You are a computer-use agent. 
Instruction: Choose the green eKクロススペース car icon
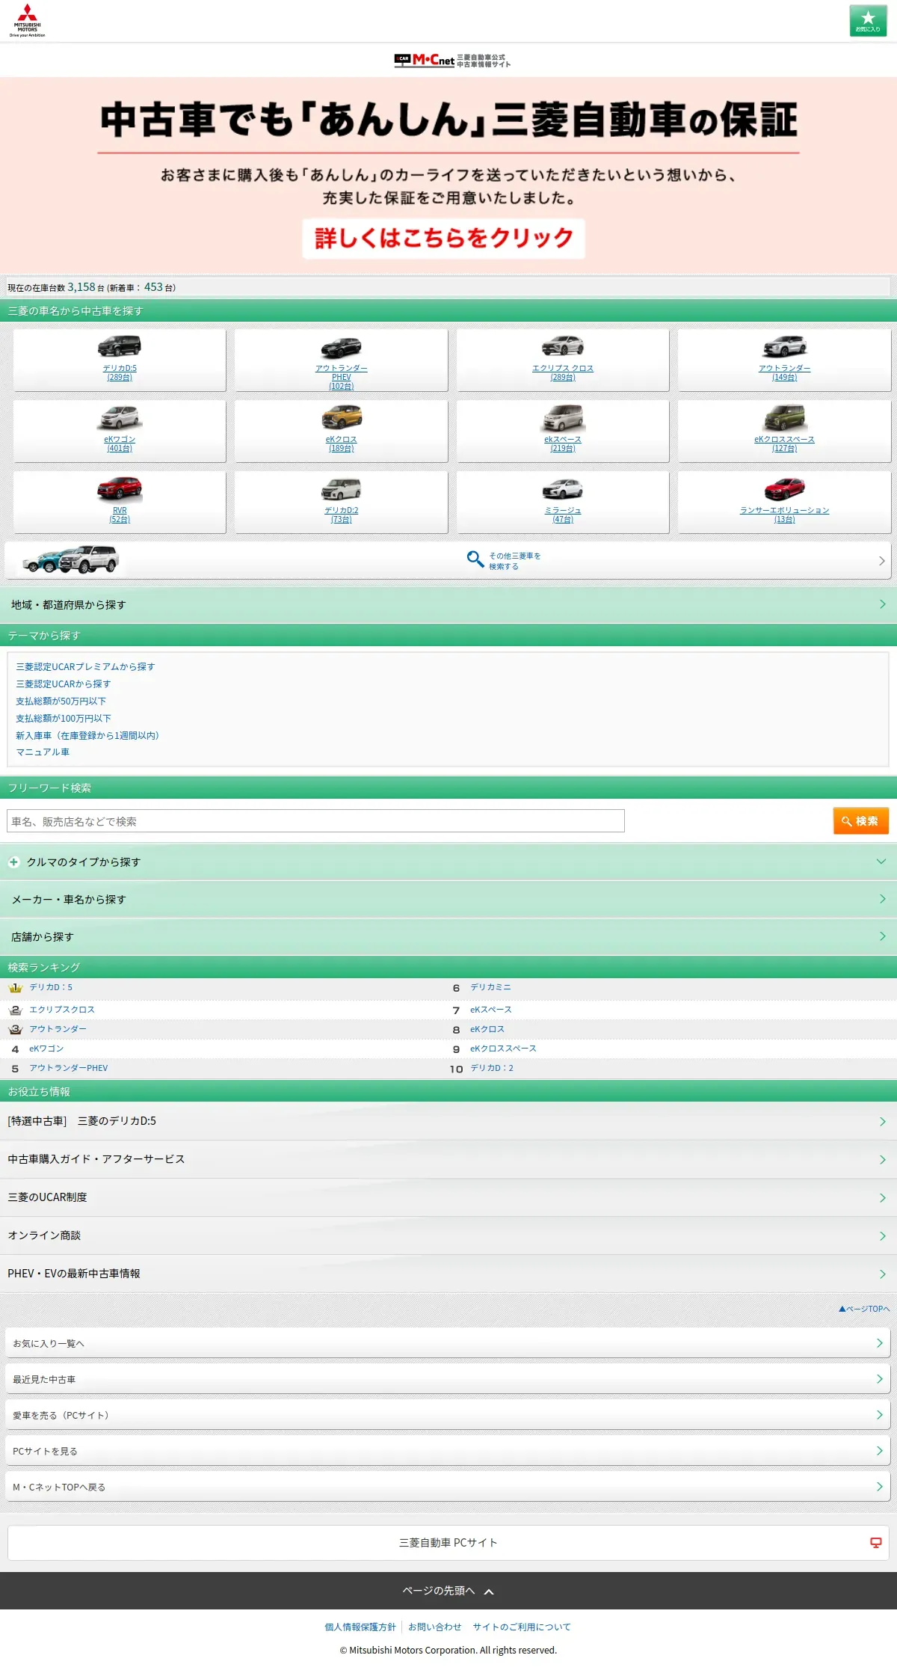coord(785,417)
